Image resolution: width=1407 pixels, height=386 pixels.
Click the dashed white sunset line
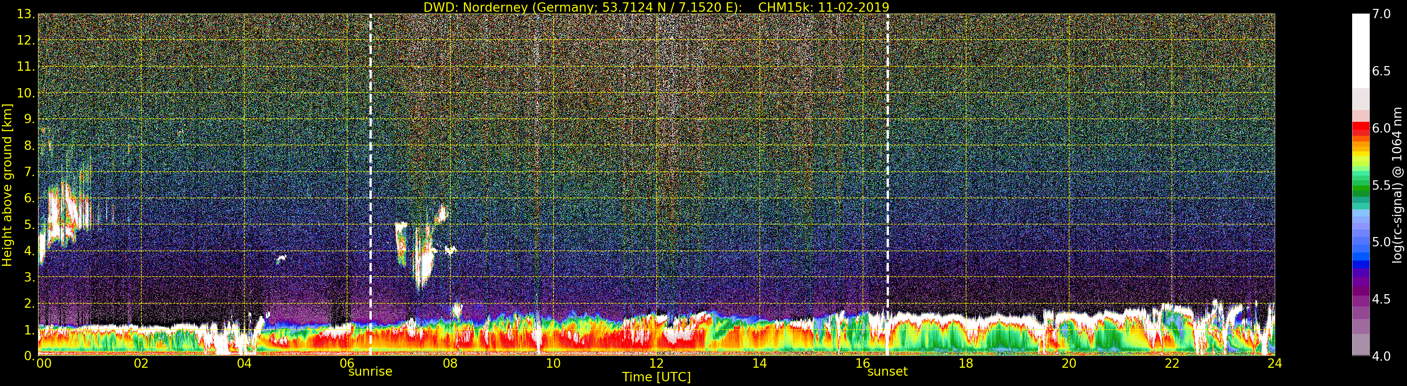click(x=888, y=185)
